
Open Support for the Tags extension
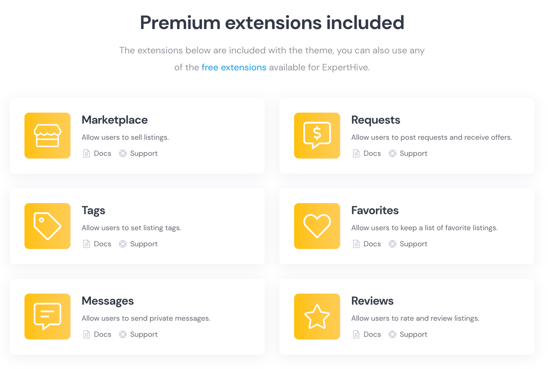coord(138,244)
